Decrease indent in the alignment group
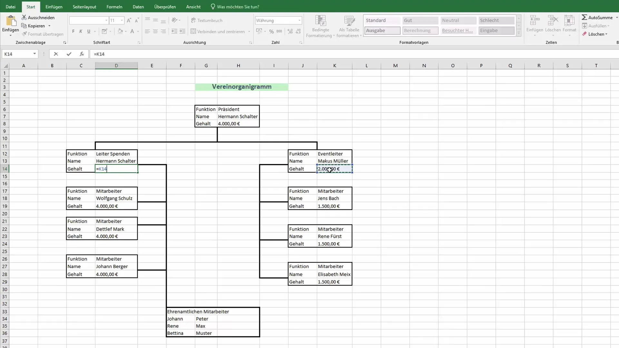 click(174, 31)
